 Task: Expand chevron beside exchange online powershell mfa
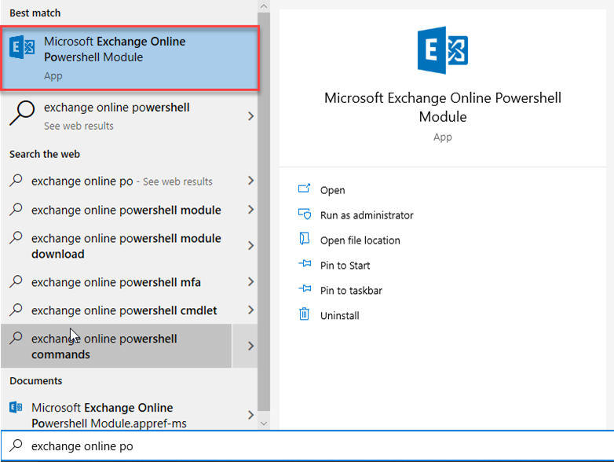click(250, 282)
